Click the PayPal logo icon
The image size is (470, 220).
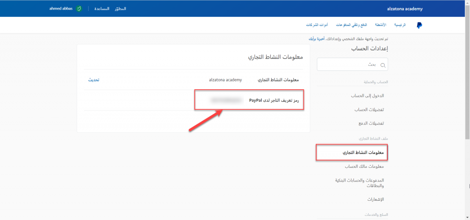[420, 25]
